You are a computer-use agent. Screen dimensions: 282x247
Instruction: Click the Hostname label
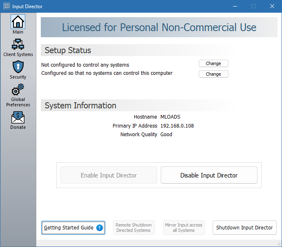(x=145, y=117)
